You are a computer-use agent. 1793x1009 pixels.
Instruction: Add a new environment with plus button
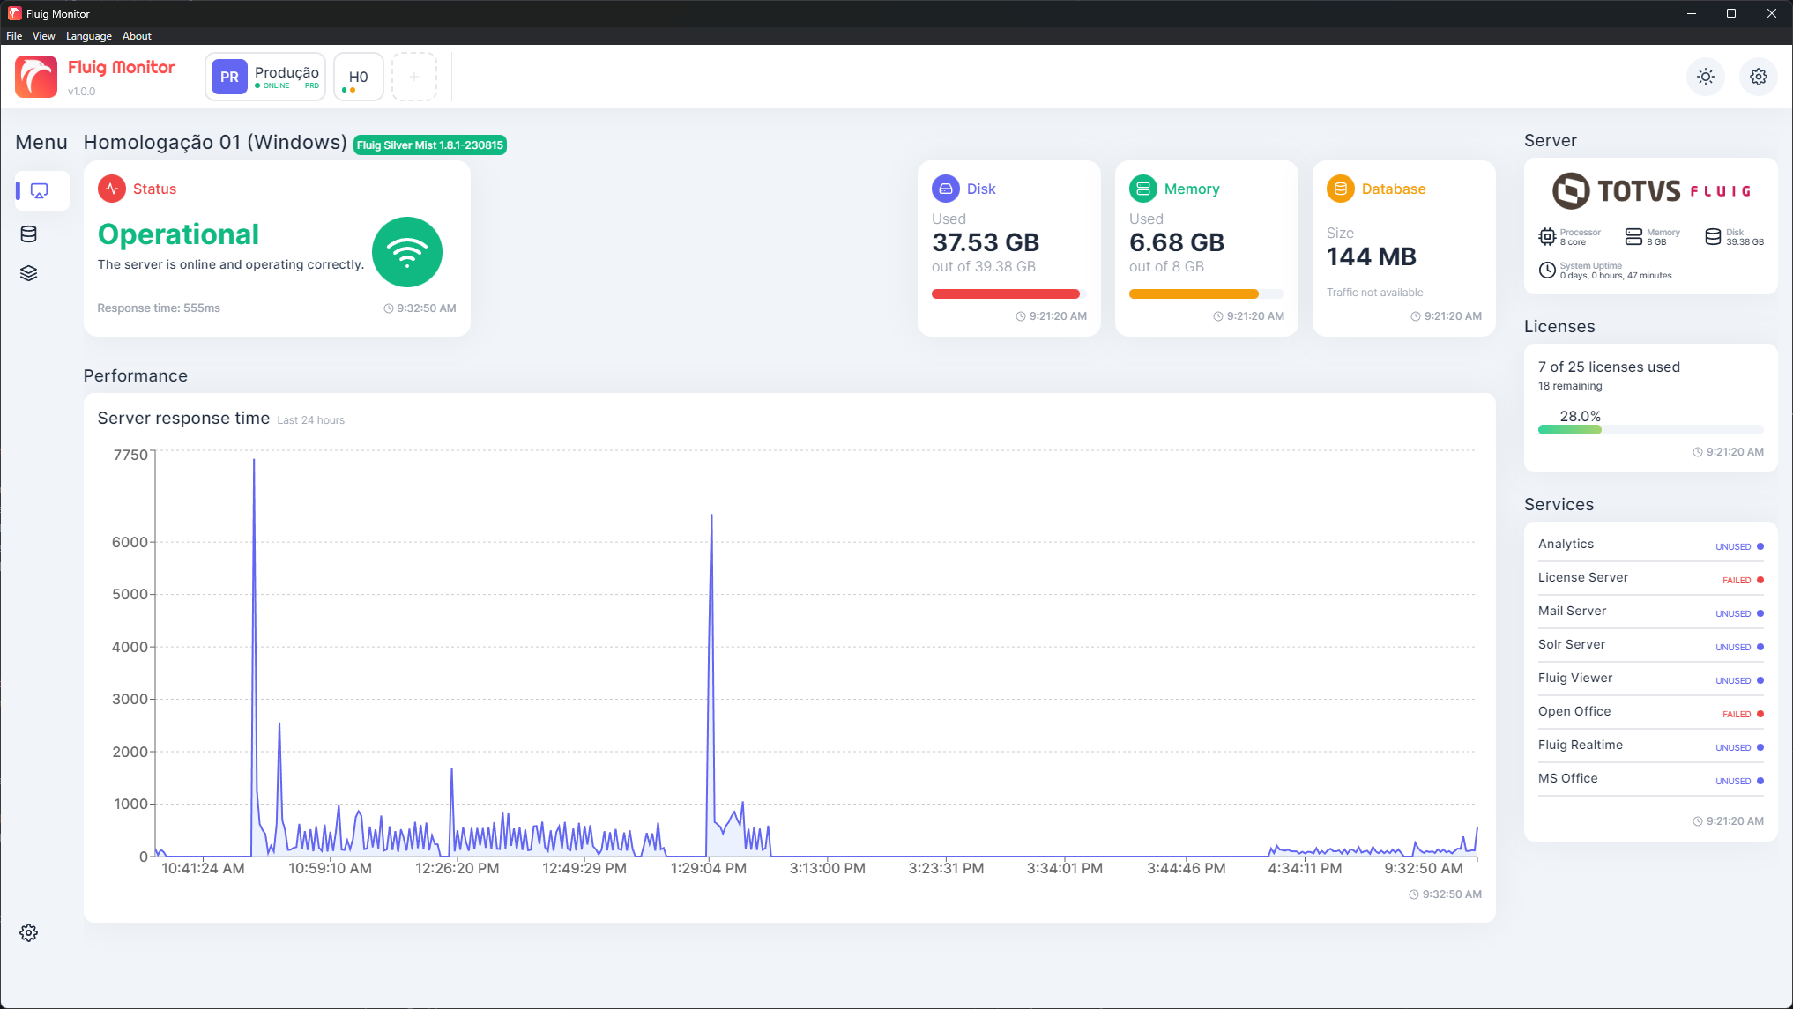click(414, 77)
